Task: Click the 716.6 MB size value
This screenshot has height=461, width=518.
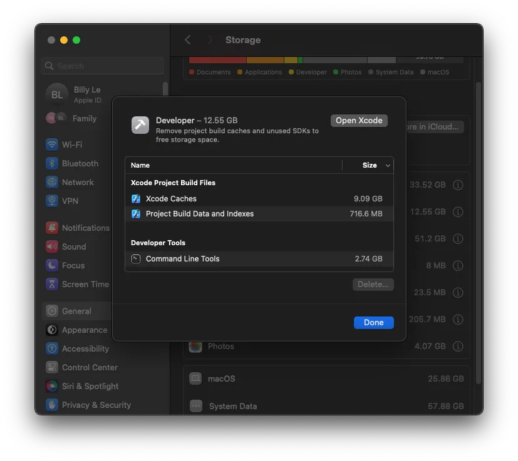Action: click(366, 214)
